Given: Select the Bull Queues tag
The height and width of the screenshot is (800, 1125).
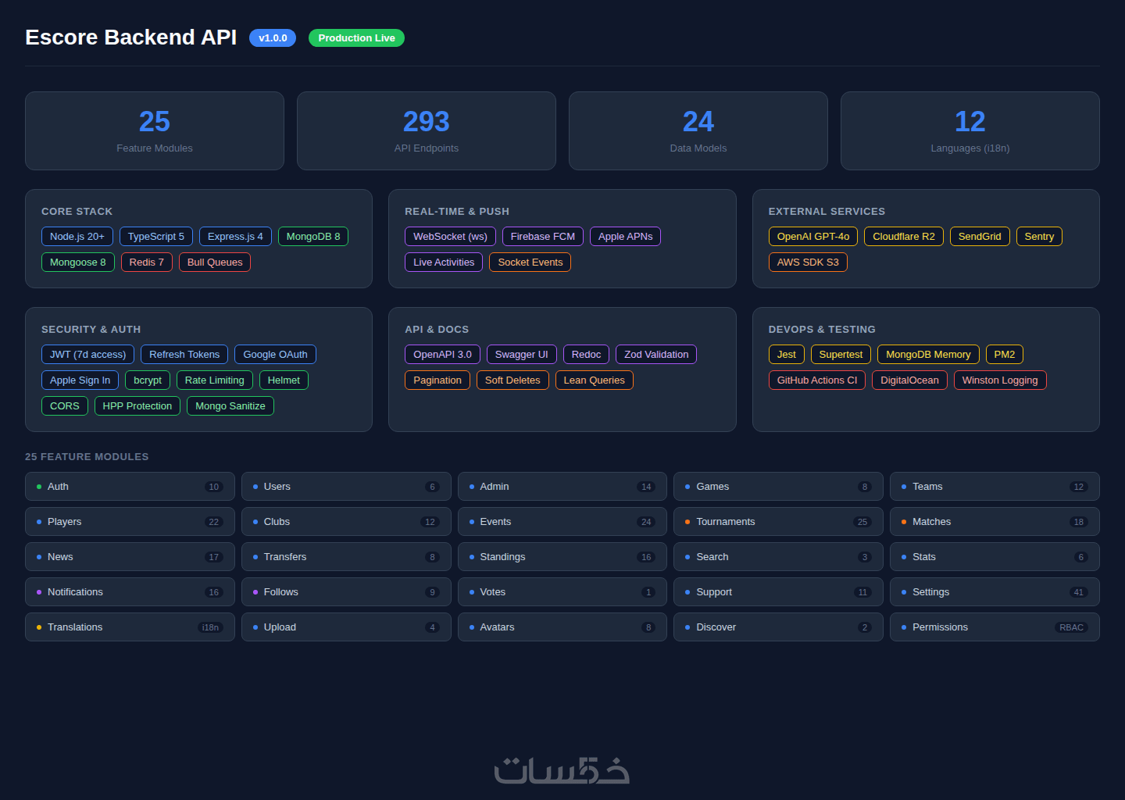Looking at the screenshot, I should pyautogui.click(x=215, y=262).
